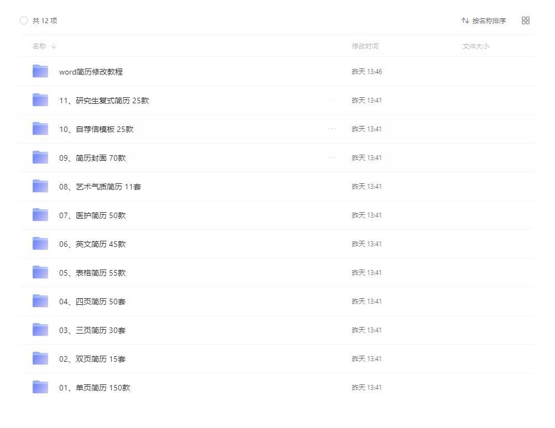Viewport: 555px width, 428px height.
Task: Open 09、简历封面 70款 folder name
Action: point(92,158)
